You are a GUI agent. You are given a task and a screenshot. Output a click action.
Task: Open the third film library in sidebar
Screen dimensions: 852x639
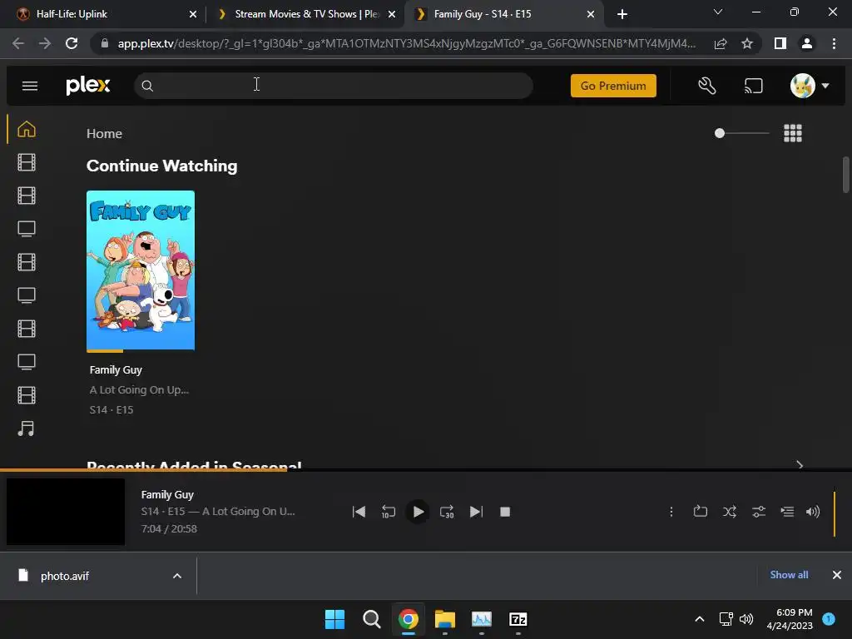(x=26, y=262)
